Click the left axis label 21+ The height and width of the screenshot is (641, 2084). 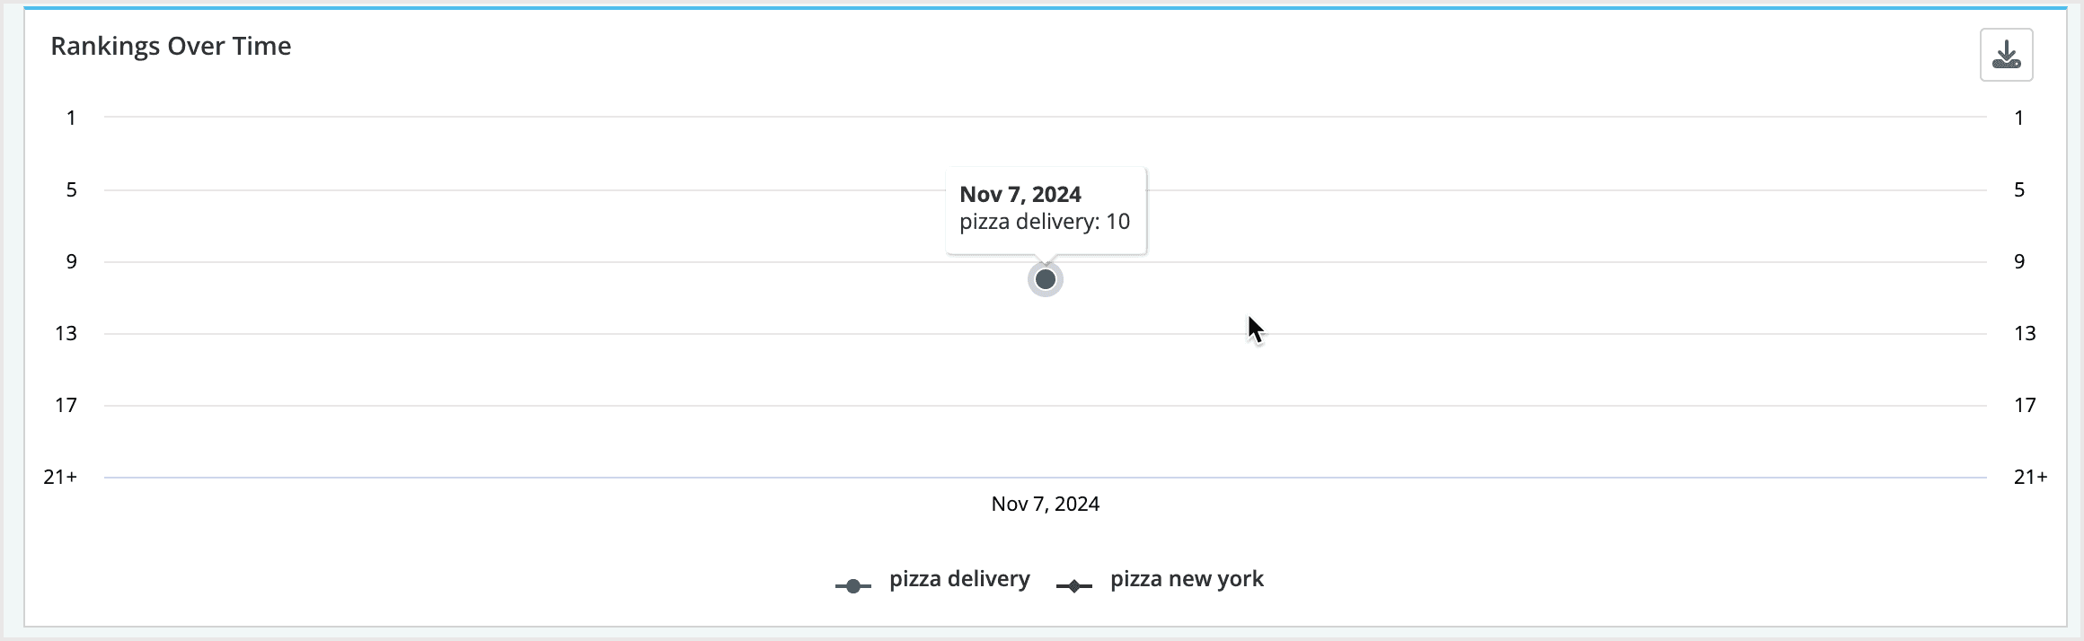[x=60, y=477]
